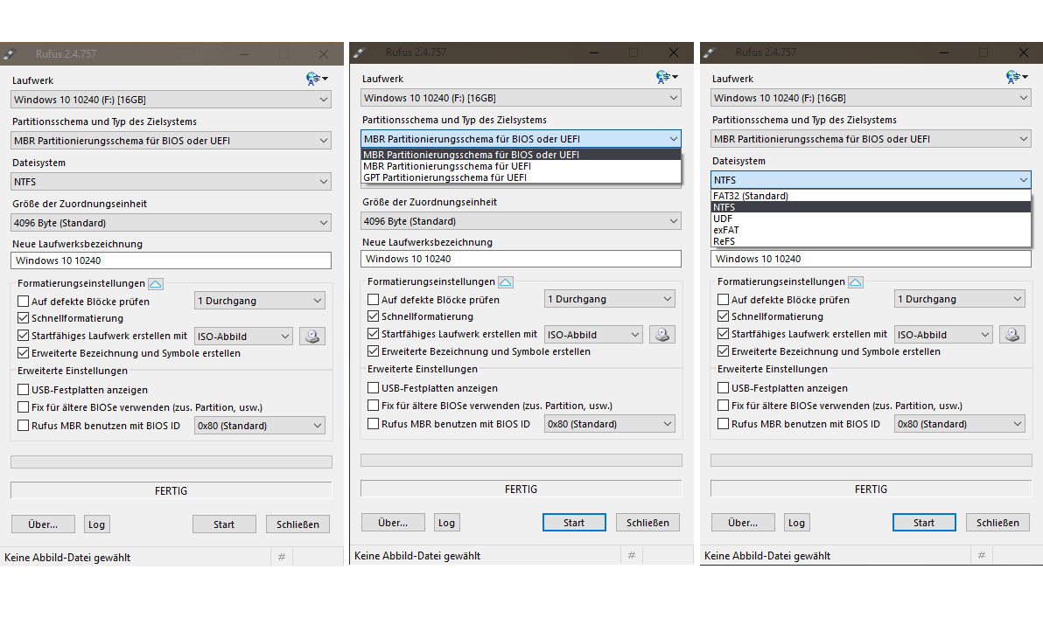The image size is (1043, 625).
Task: Choose highlighted NTFS option in open list
Action: tap(871, 207)
